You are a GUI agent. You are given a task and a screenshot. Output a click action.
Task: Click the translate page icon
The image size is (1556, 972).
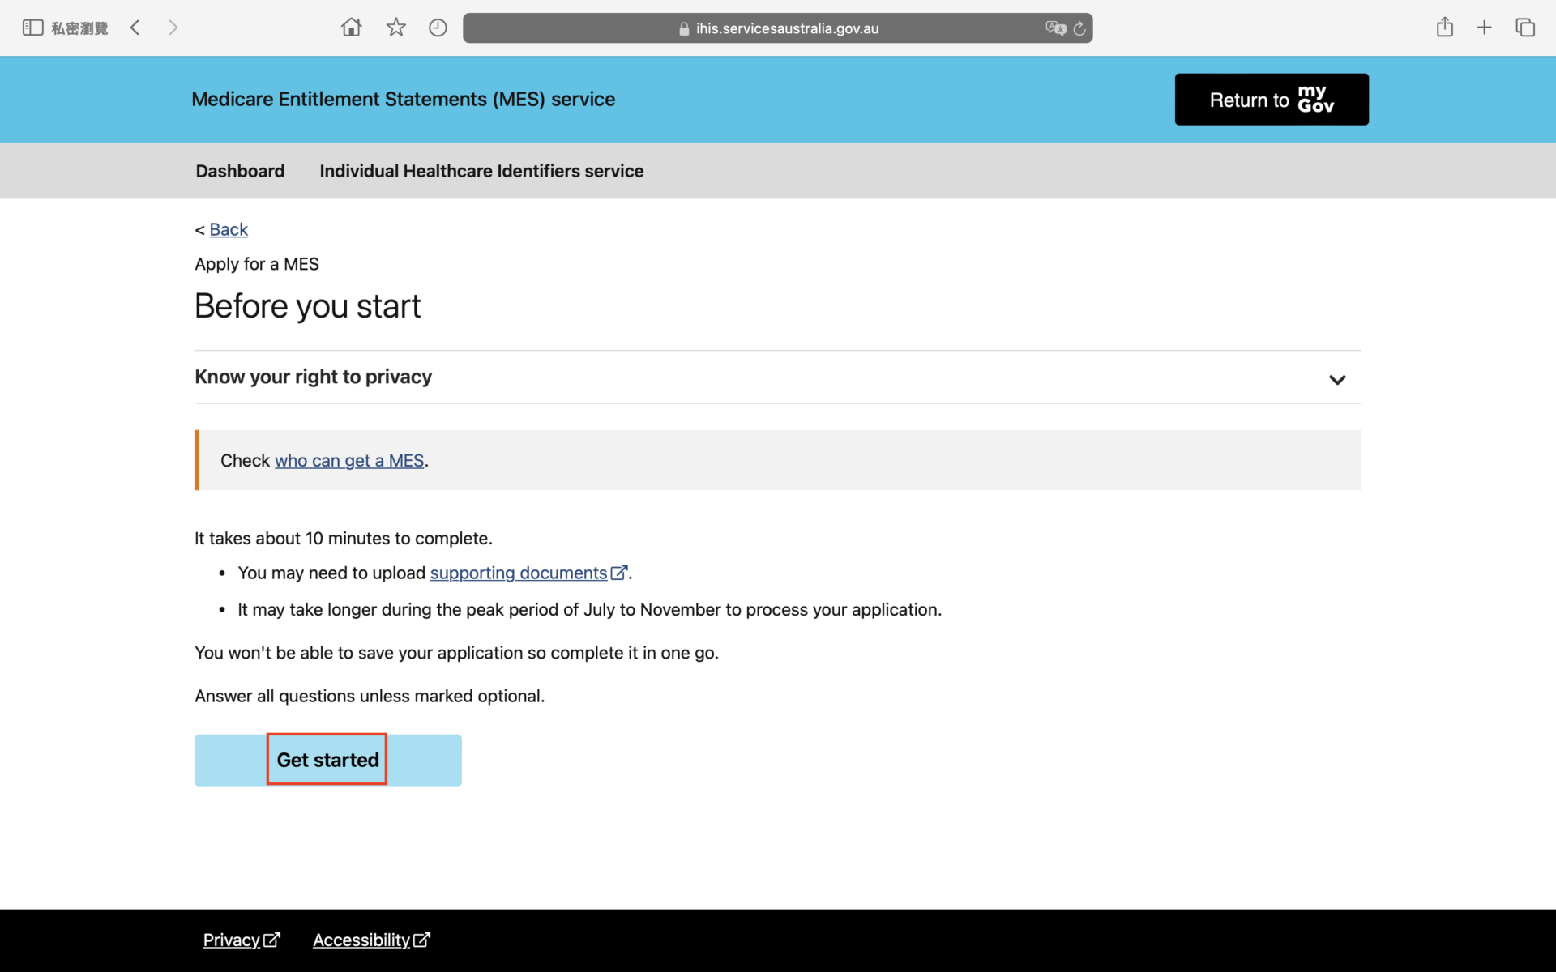click(1054, 28)
